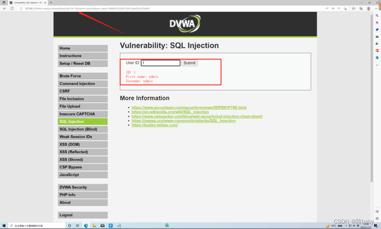Select the SQL Injection menu item
This screenshot has height=229, width=381.
tap(82, 122)
